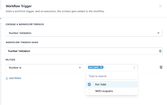Toggle the filter value selector arrows

(x=134, y=68)
